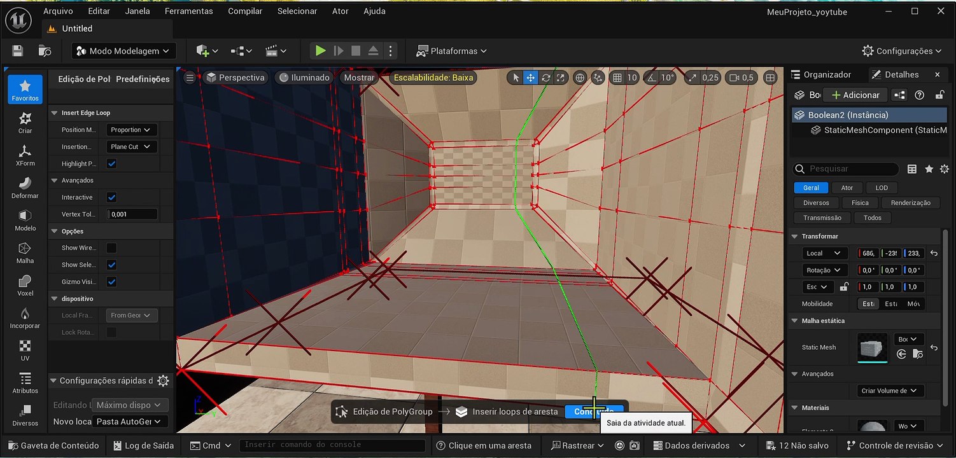This screenshot has width=956, height=458.
Task: Save the current level with disk icon
Action: tap(18, 51)
